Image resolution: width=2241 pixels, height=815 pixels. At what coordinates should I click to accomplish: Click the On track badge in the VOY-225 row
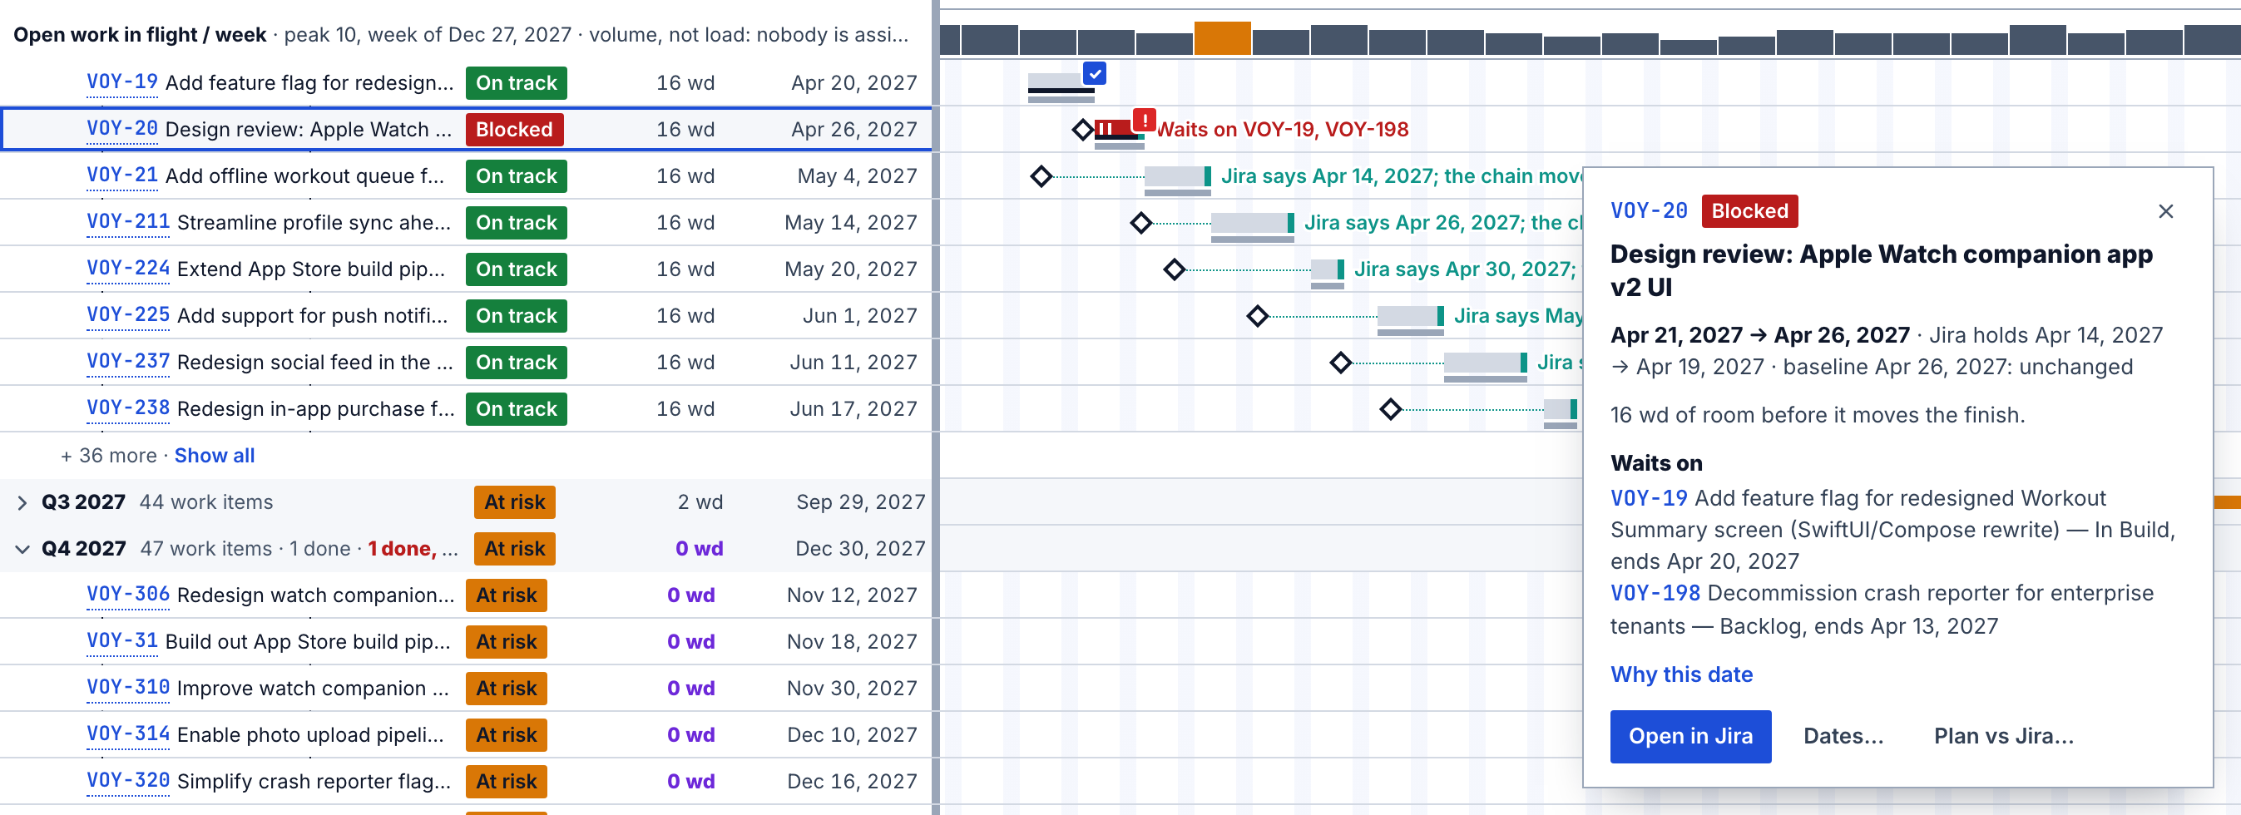click(x=516, y=316)
